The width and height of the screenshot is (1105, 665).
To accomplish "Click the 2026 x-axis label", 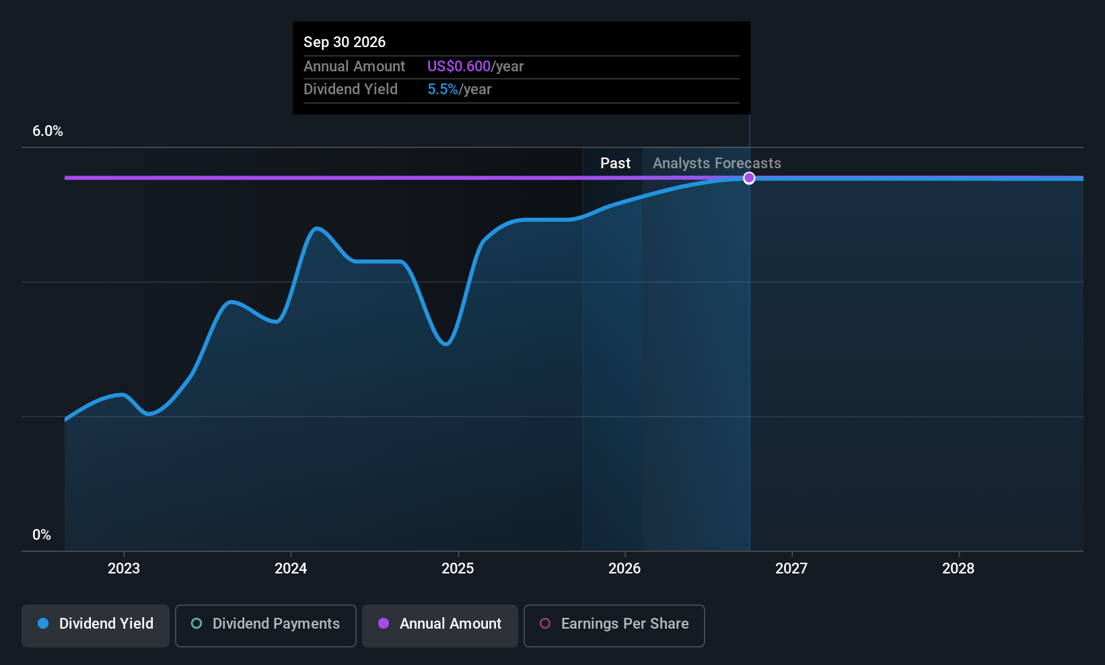I will pyautogui.click(x=625, y=569).
